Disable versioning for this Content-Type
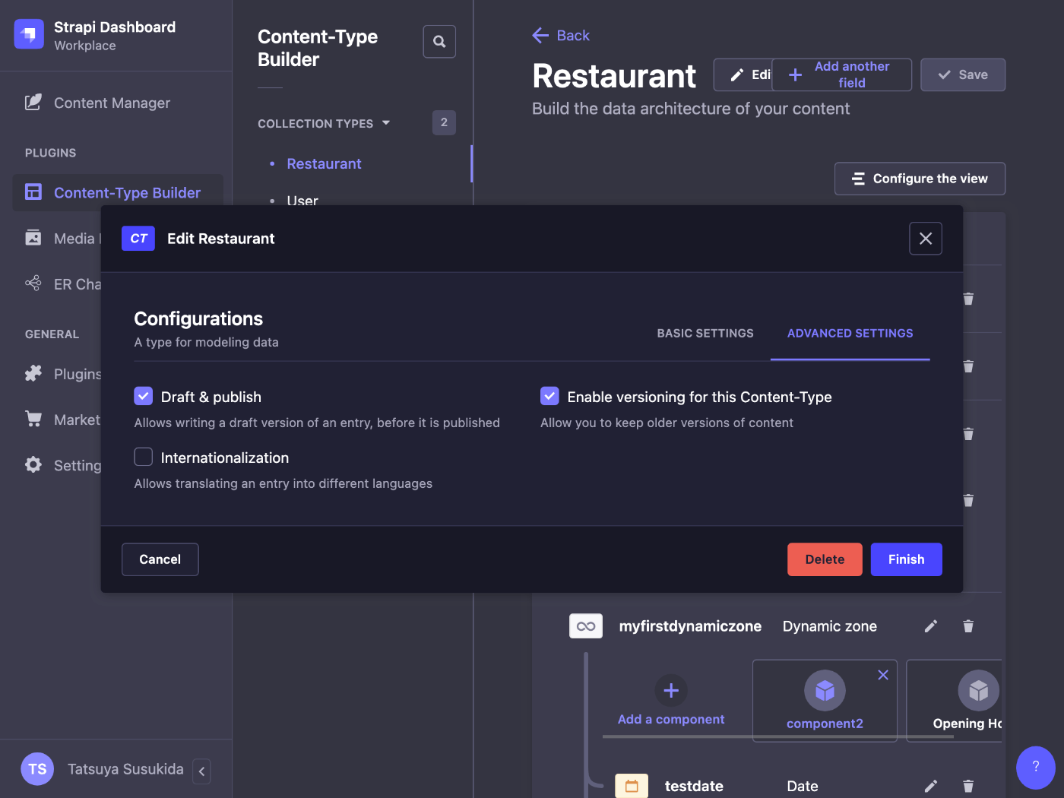1064x798 pixels. pos(550,396)
